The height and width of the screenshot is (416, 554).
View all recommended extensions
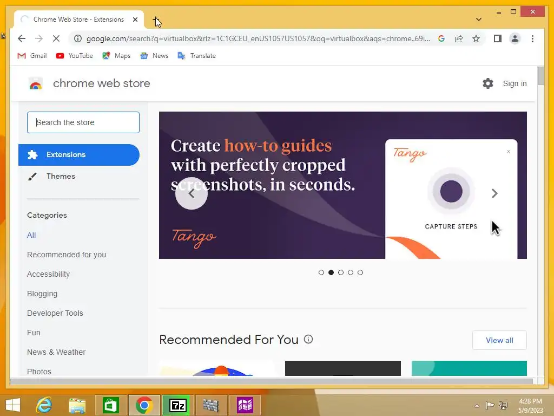tap(499, 340)
